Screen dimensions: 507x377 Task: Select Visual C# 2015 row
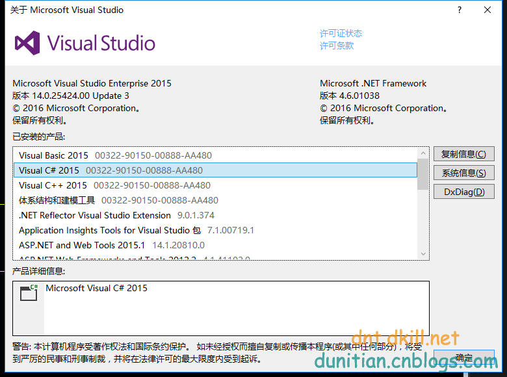pos(215,170)
